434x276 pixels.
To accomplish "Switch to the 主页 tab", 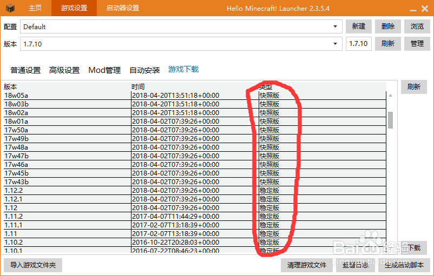I will coord(35,8).
